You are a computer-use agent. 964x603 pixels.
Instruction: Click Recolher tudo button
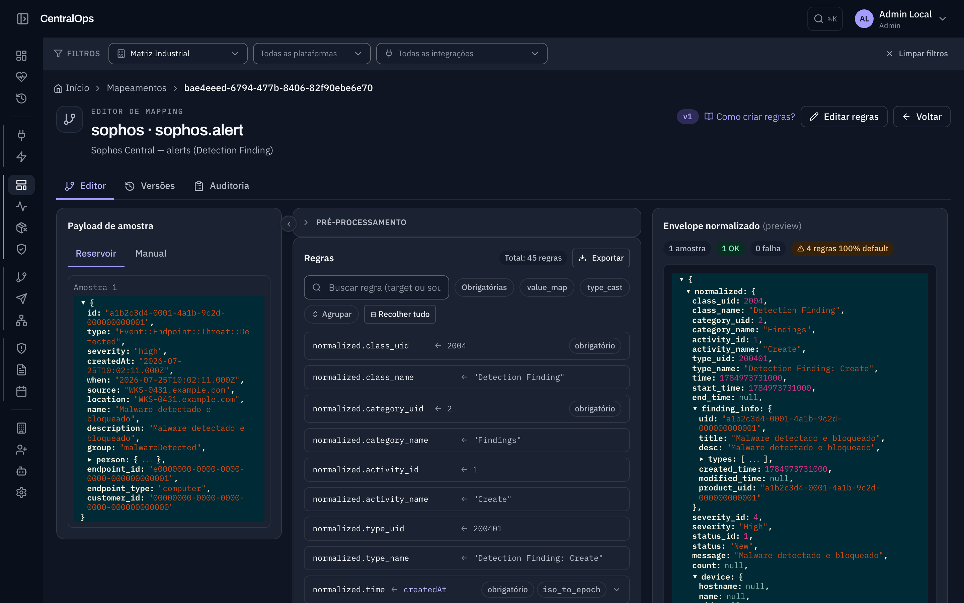click(400, 314)
